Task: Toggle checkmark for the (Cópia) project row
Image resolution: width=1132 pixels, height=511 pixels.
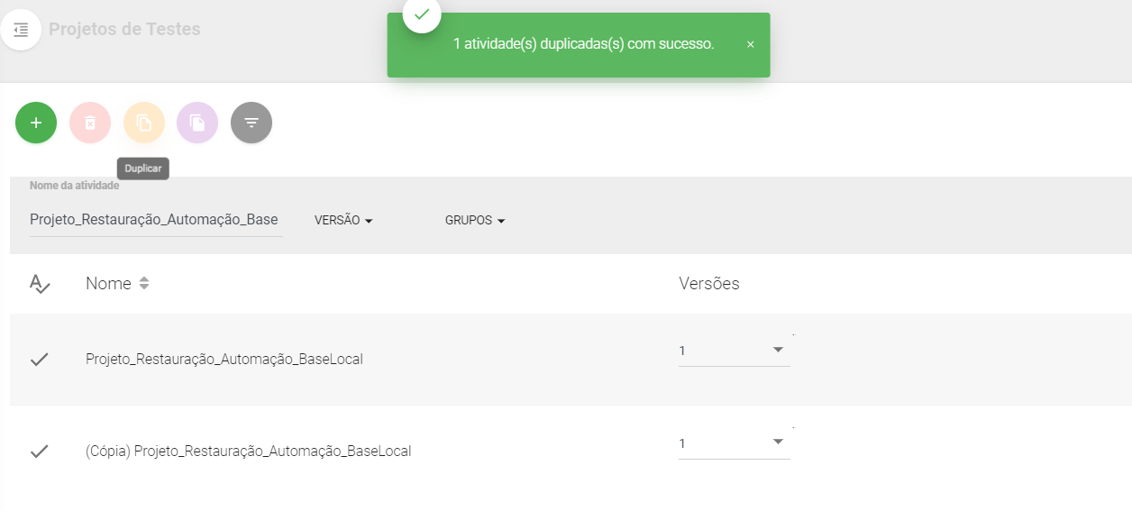Action: pyautogui.click(x=39, y=452)
